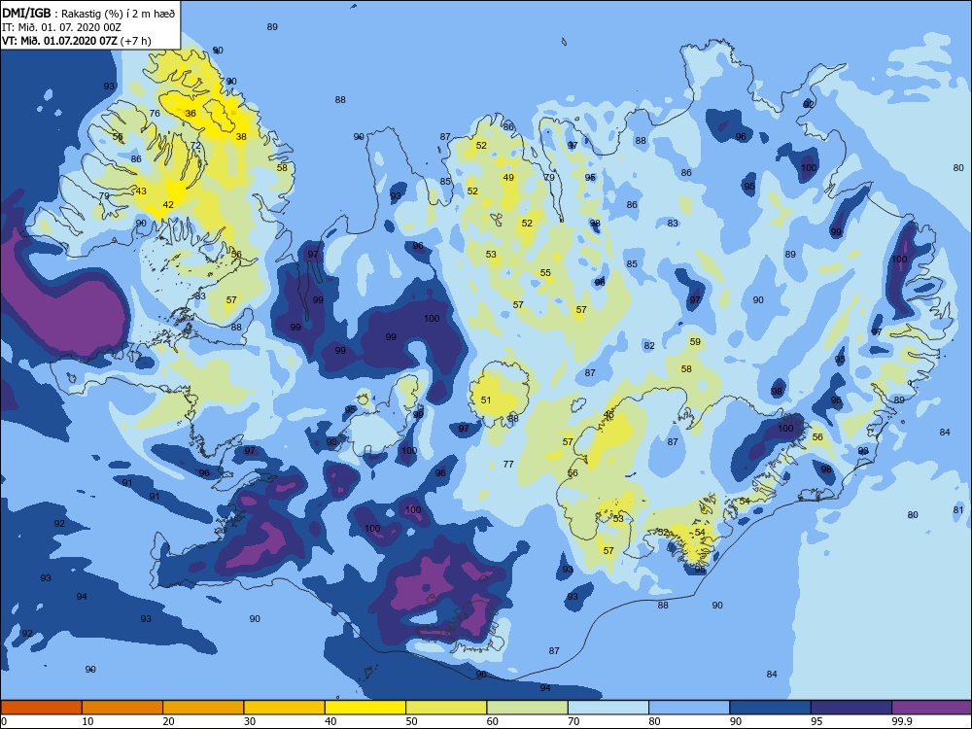Select the legend tick label '50'
972x729 pixels.
[x=411, y=721]
